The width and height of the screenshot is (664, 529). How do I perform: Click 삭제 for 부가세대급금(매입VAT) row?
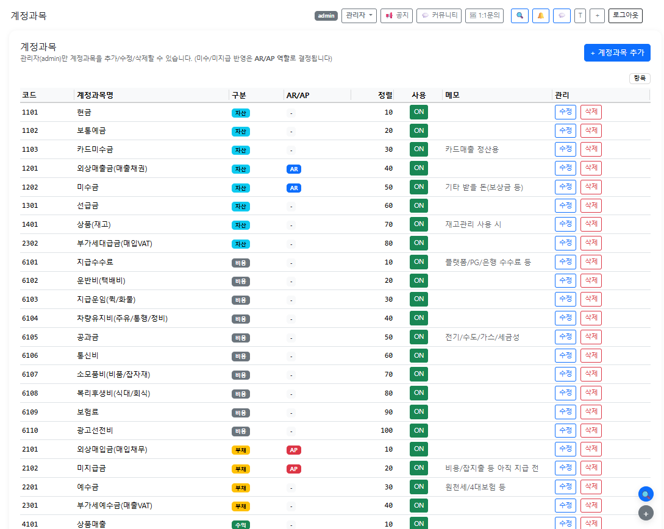click(x=591, y=243)
